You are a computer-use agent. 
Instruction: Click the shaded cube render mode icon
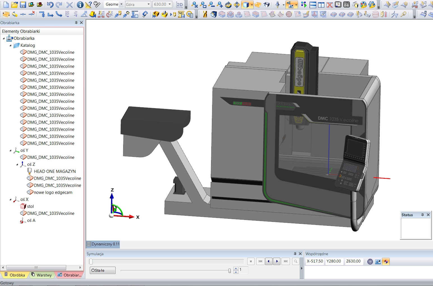(246, 4)
